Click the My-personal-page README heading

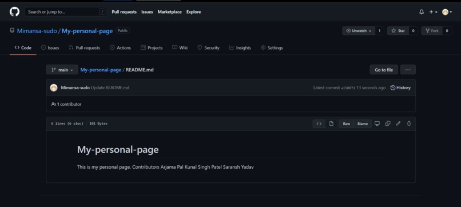click(118, 150)
